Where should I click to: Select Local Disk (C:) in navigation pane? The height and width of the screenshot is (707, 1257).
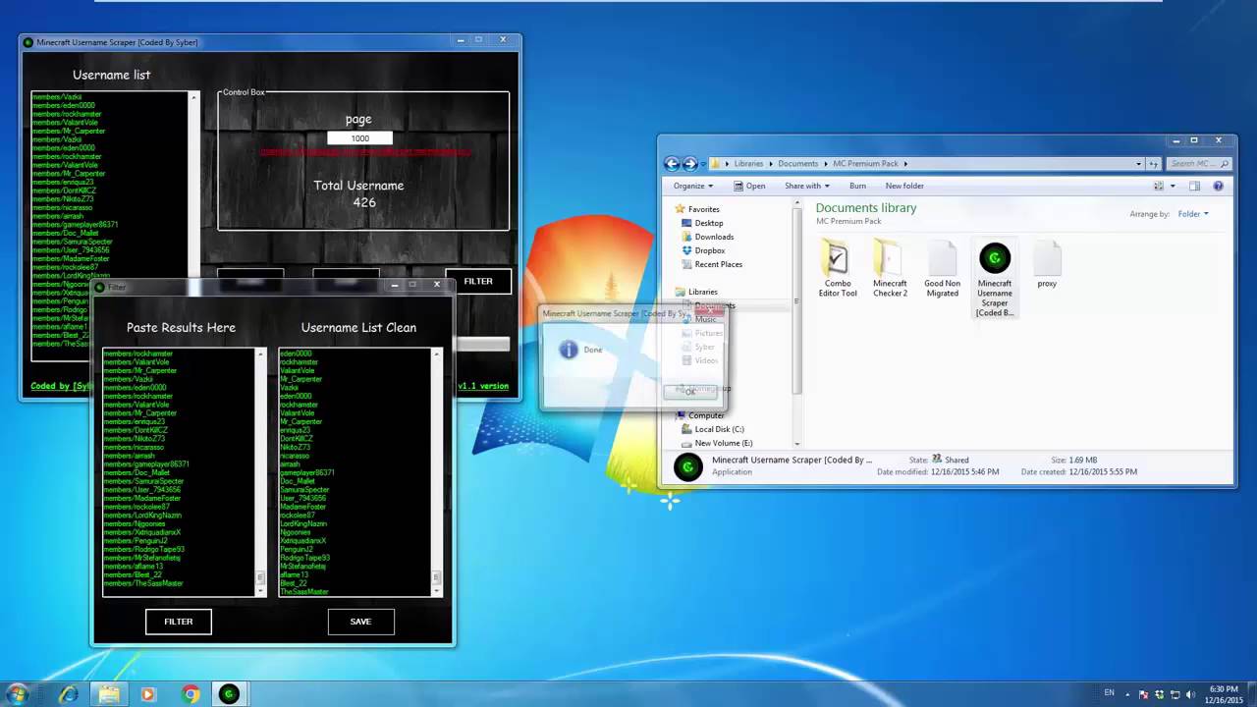719,429
